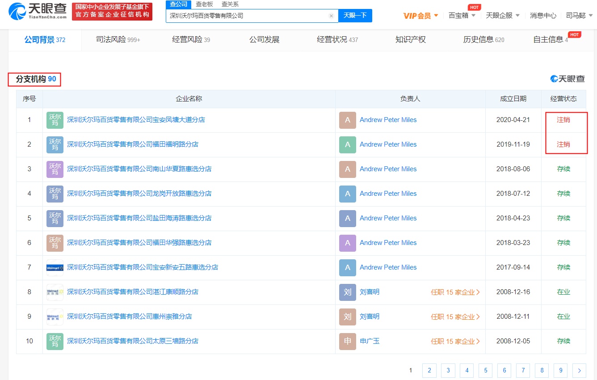The image size is (597, 380).
Task: Expand 百宝箱 dropdown menu
Action: pyautogui.click(x=462, y=15)
